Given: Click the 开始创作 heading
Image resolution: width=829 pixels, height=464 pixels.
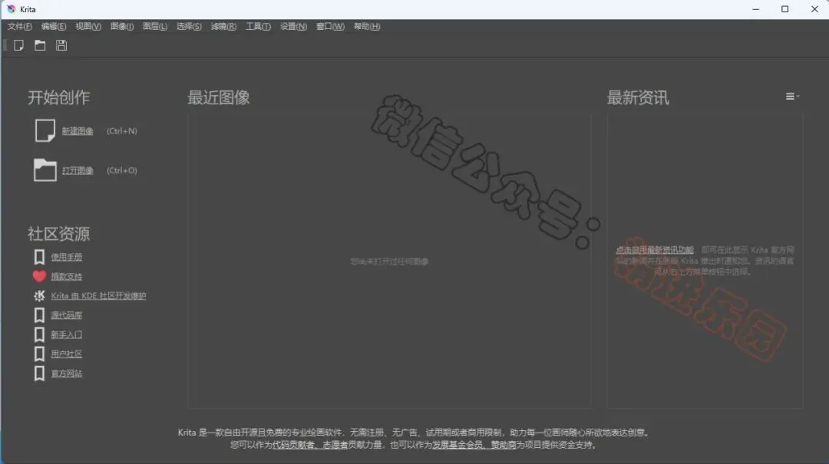Looking at the screenshot, I should click(58, 97).
